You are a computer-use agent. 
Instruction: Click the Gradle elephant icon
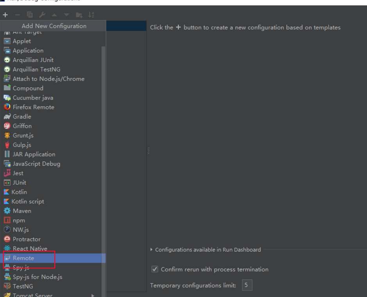pyautogui.click(x=7, y=116)
